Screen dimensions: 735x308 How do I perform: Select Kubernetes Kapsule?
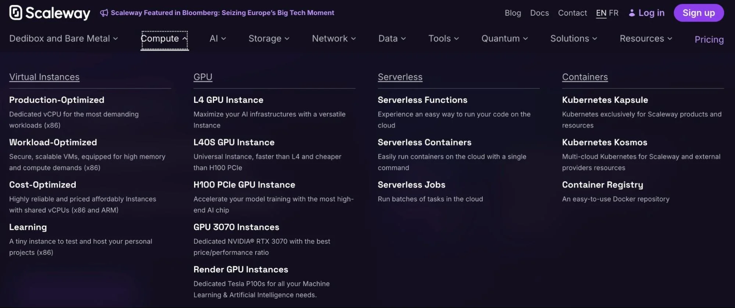605,100
